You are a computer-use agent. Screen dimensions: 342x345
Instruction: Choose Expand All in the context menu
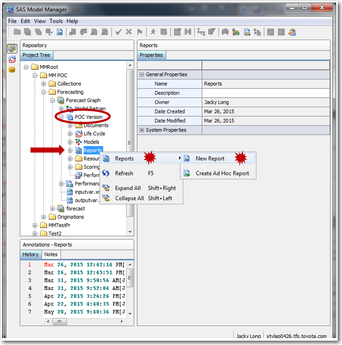click(141, 188)
